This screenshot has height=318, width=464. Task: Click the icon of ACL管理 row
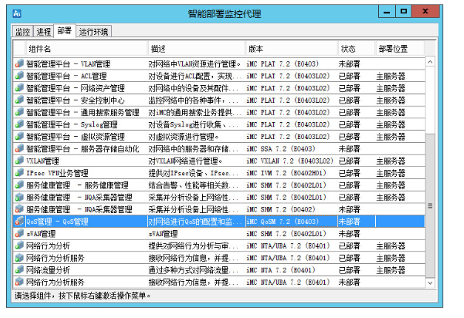(x=19, y=75)
